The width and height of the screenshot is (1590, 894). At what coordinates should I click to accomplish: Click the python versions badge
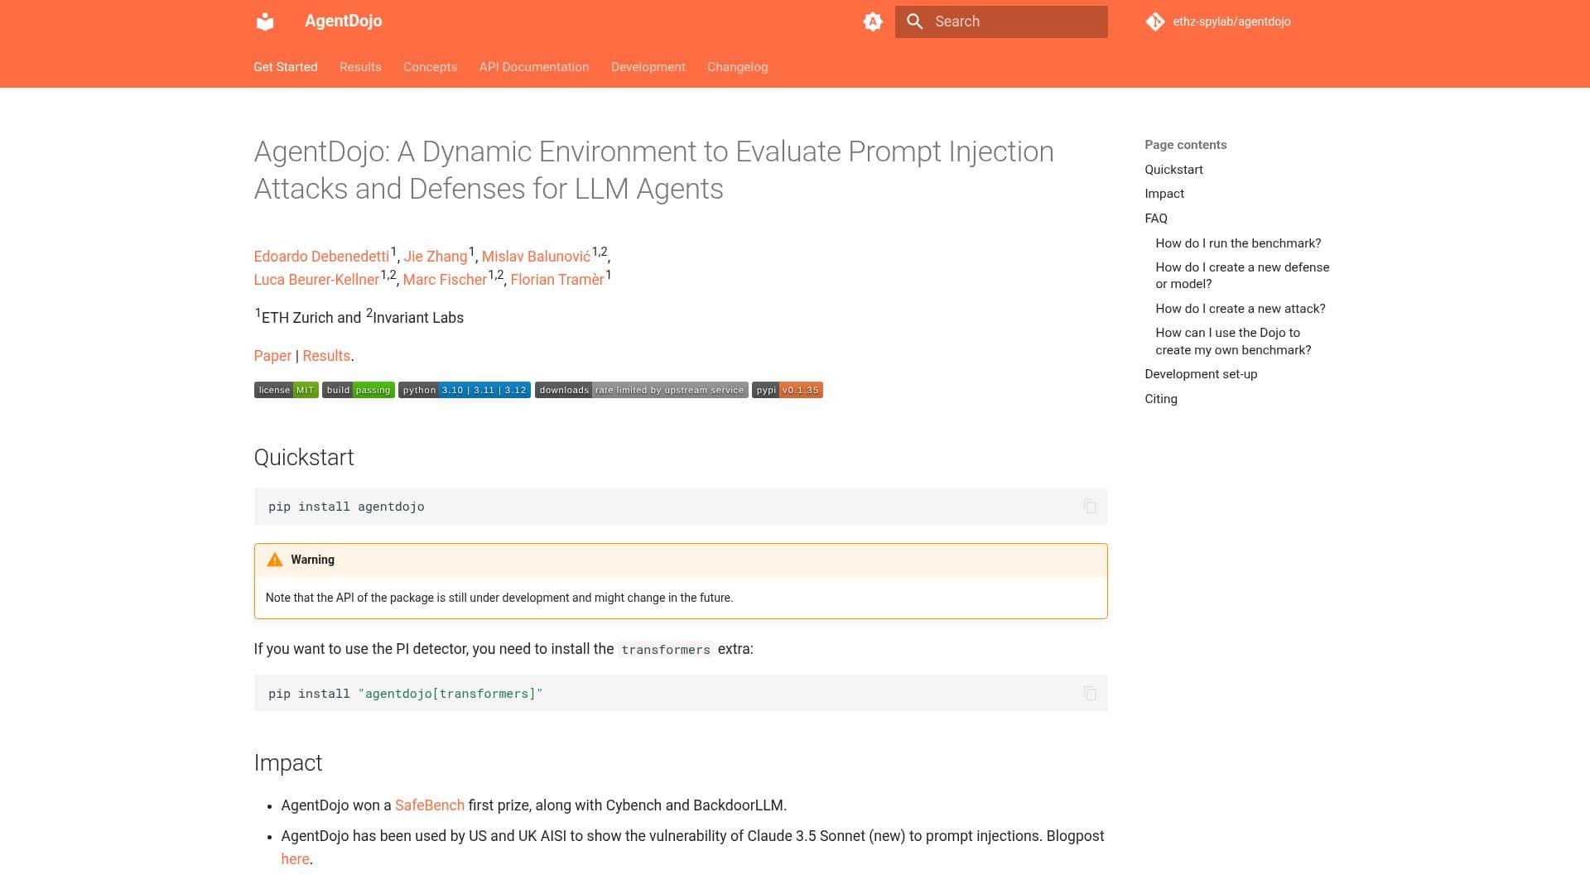465,390
